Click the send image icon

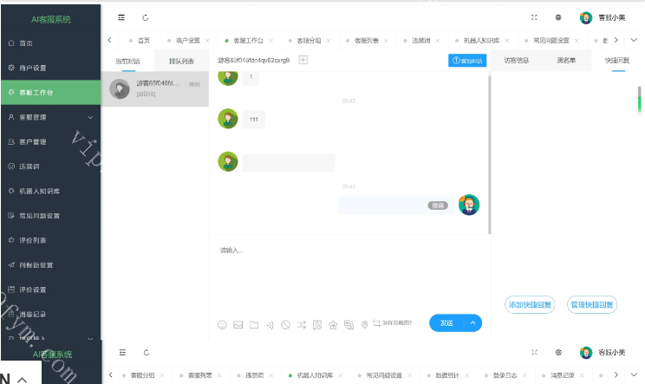(x=238, y=325)
